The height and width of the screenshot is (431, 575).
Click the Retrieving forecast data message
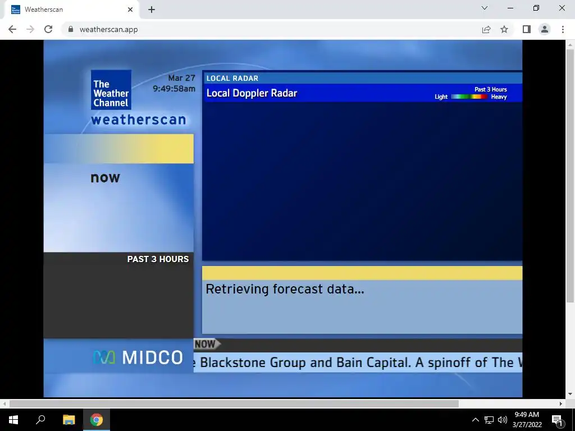[285, 289]
